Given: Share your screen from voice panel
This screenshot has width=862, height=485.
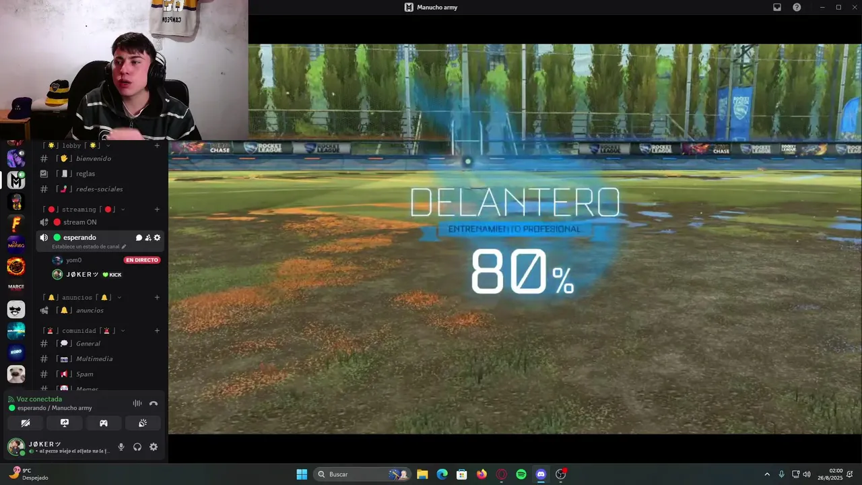Looking at the screenshot, I should (x=65, y=423).
